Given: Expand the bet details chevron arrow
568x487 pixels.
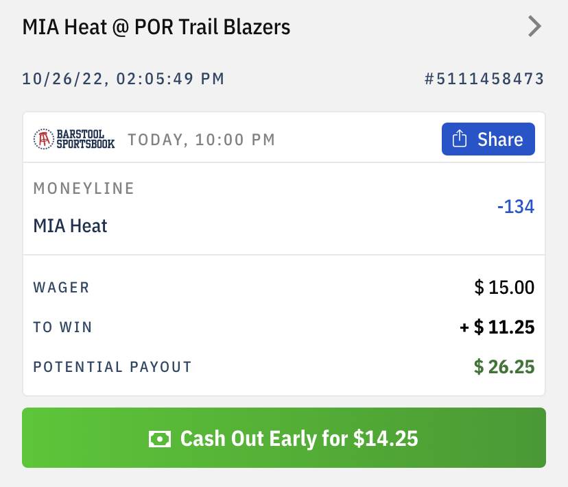Looking at the screenshot, I should (x=534, y=27).
